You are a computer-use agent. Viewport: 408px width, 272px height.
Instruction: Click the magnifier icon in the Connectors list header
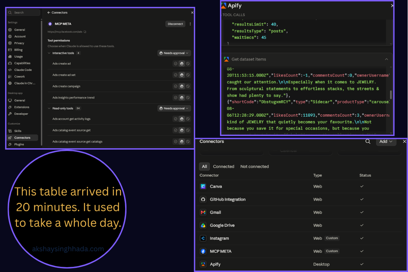point(368,141)
